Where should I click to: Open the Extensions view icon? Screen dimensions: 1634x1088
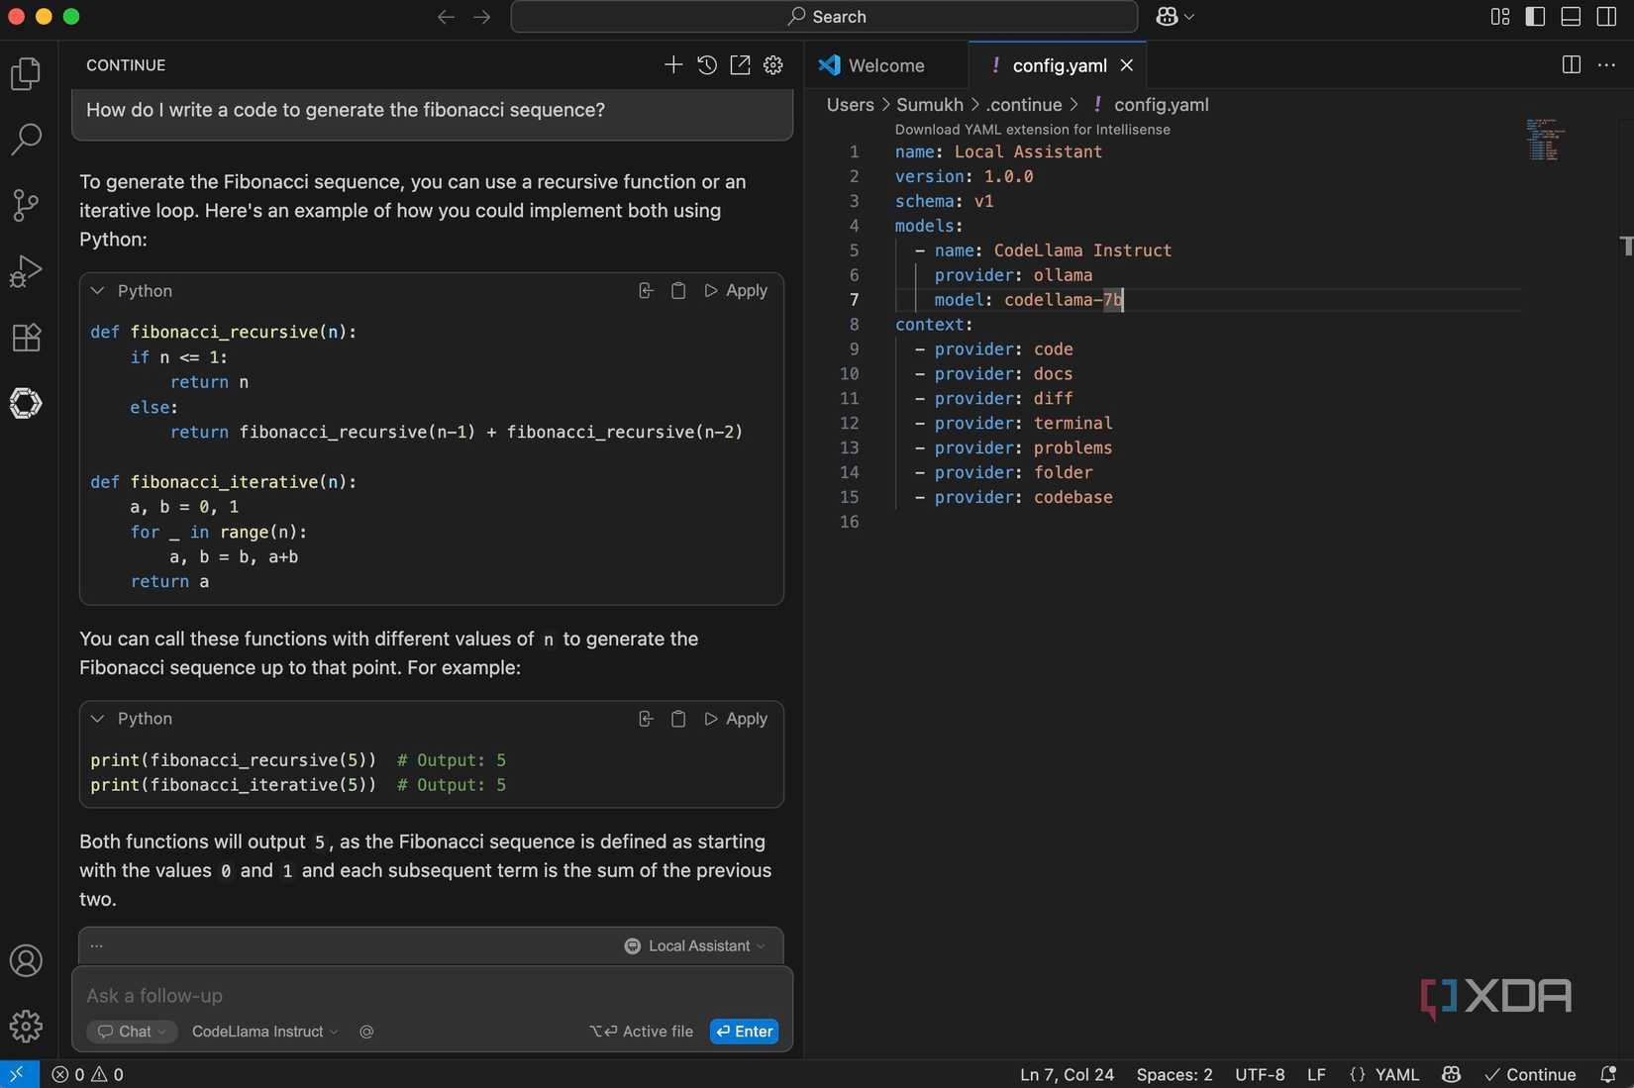pos(25,338)
